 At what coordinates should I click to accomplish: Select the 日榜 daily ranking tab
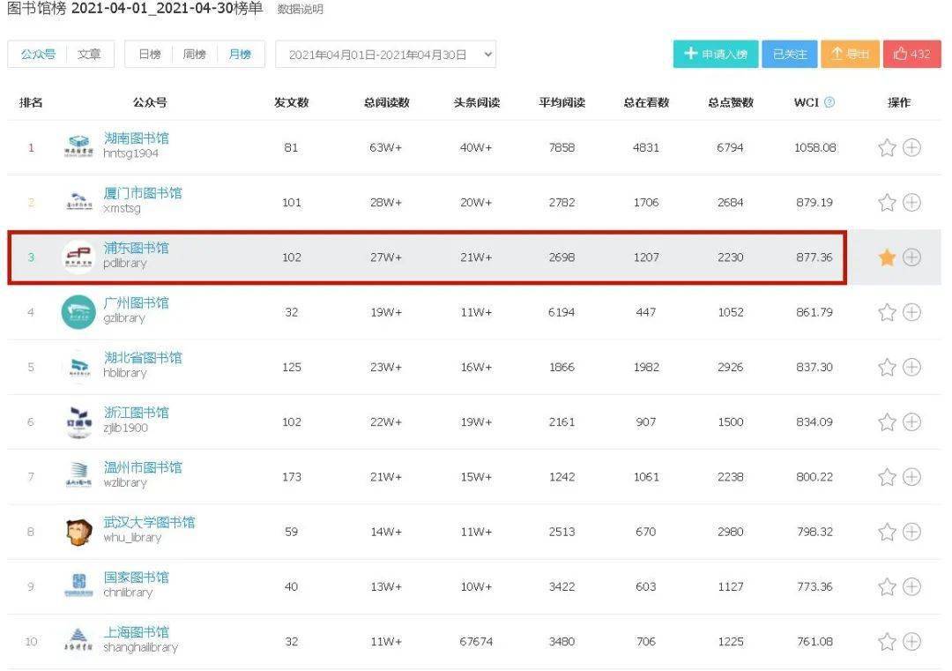tap(149, 55)
